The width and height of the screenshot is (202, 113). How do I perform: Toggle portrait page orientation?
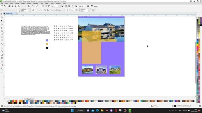pyautogui.click(x=37, y=10)
